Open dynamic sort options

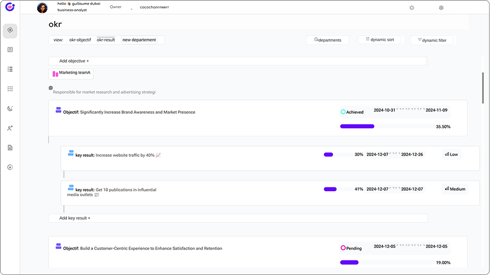pos(380,40)
